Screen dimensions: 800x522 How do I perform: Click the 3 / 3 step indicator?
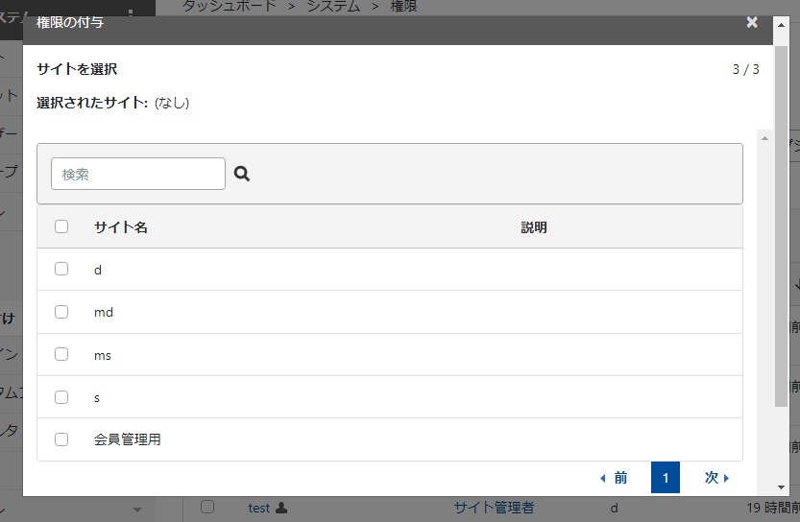pos(746,69)
